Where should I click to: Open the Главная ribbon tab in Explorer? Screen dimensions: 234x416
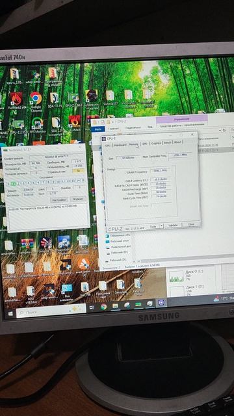pyautogui.click(x=114, y=129)
